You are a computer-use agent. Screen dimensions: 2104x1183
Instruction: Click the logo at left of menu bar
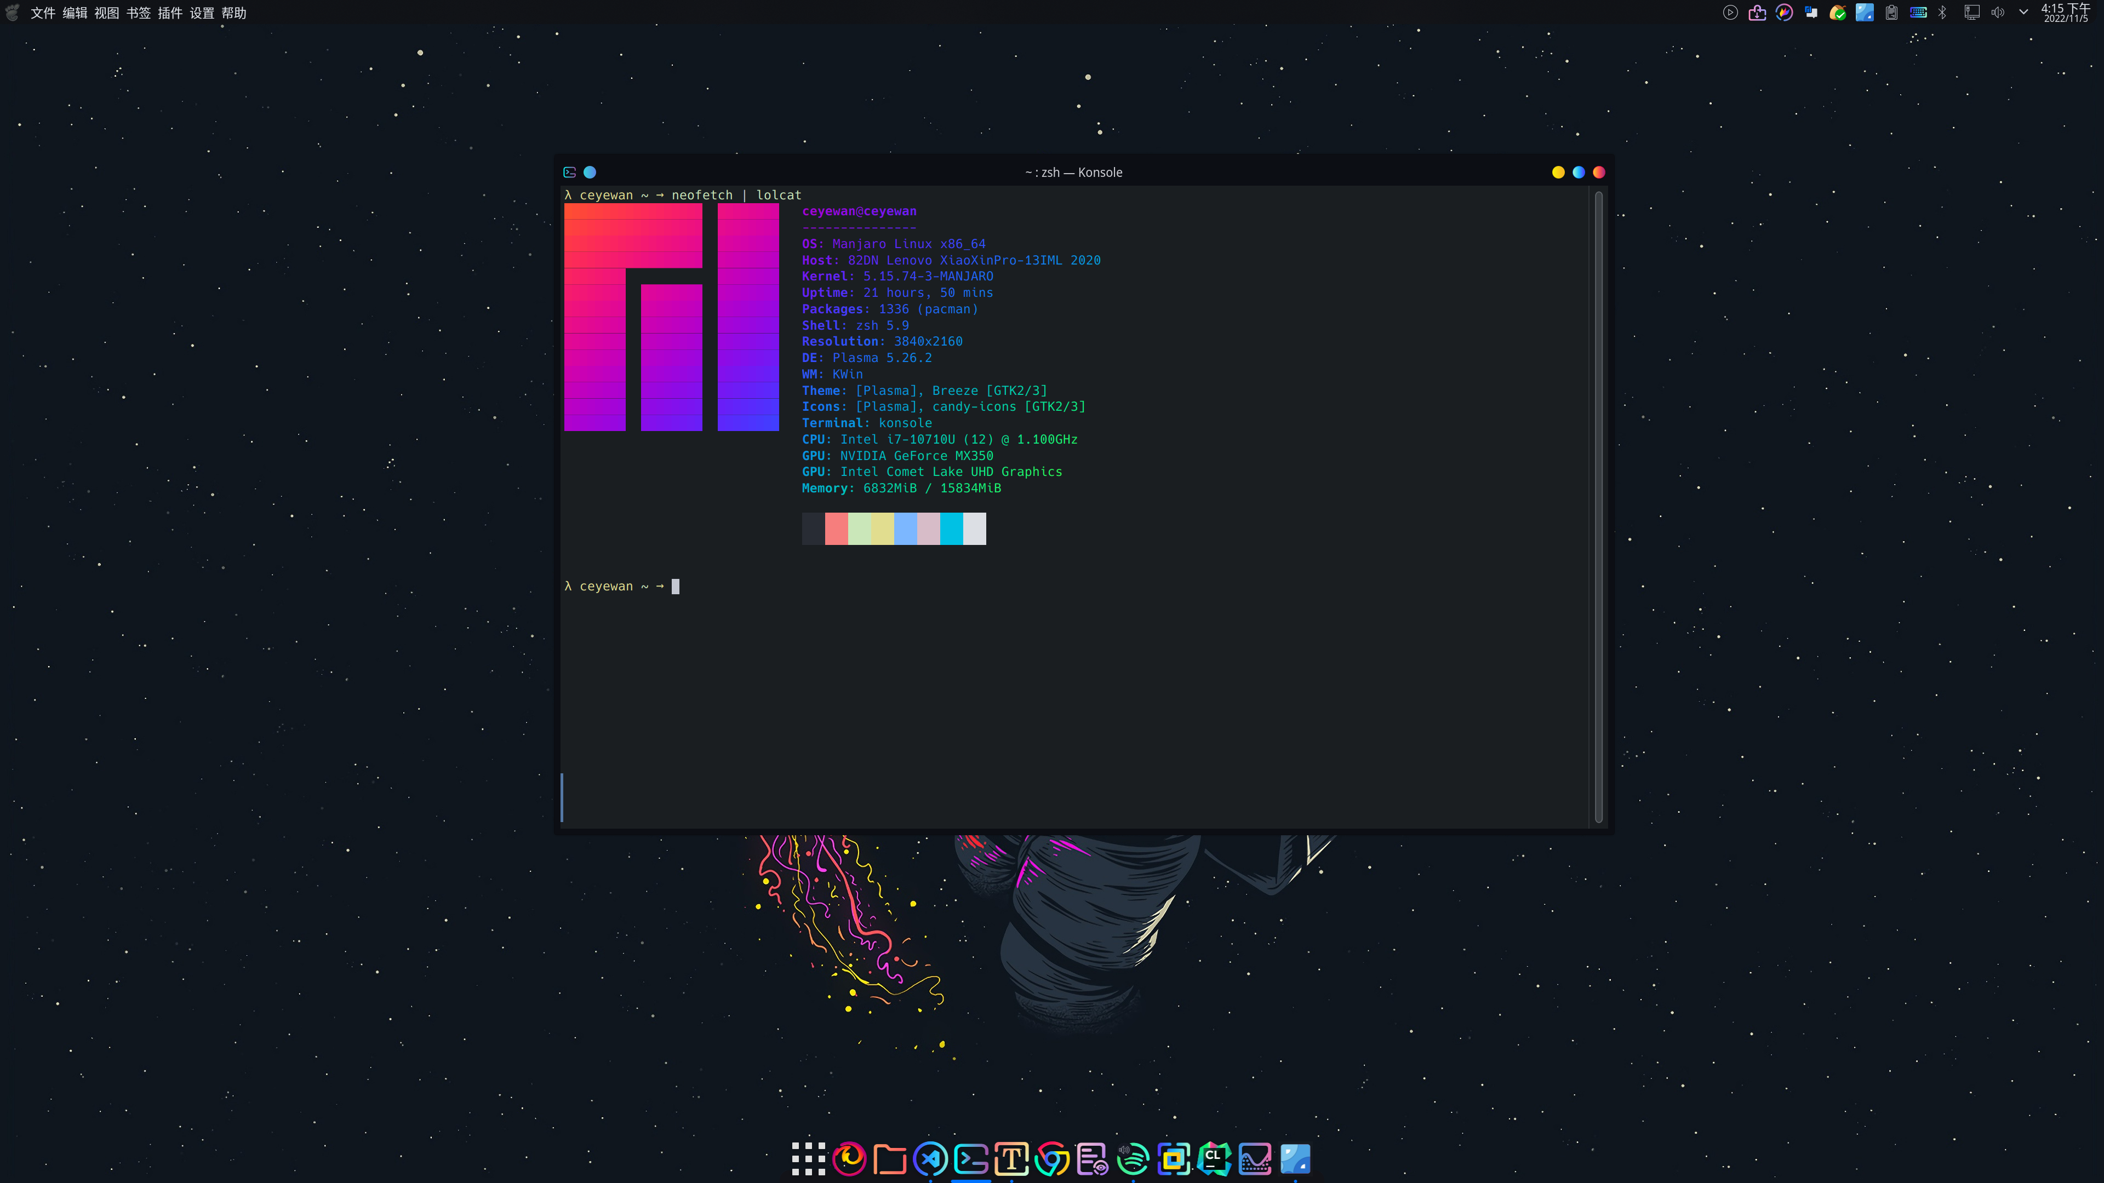tap(12, 12)
